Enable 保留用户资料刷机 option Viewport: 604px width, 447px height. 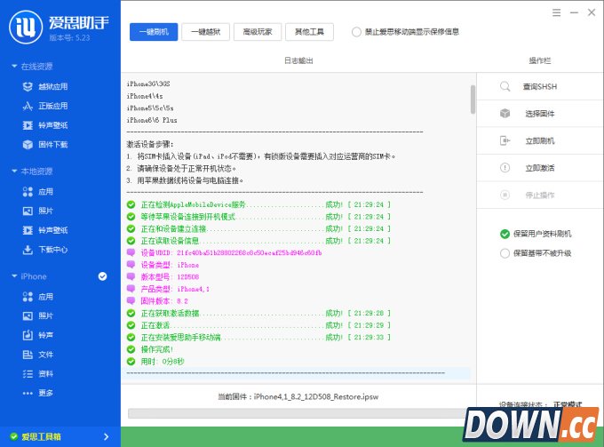point(505,234)
